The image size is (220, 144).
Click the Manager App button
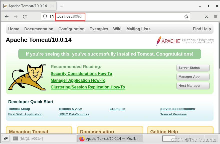193,77
